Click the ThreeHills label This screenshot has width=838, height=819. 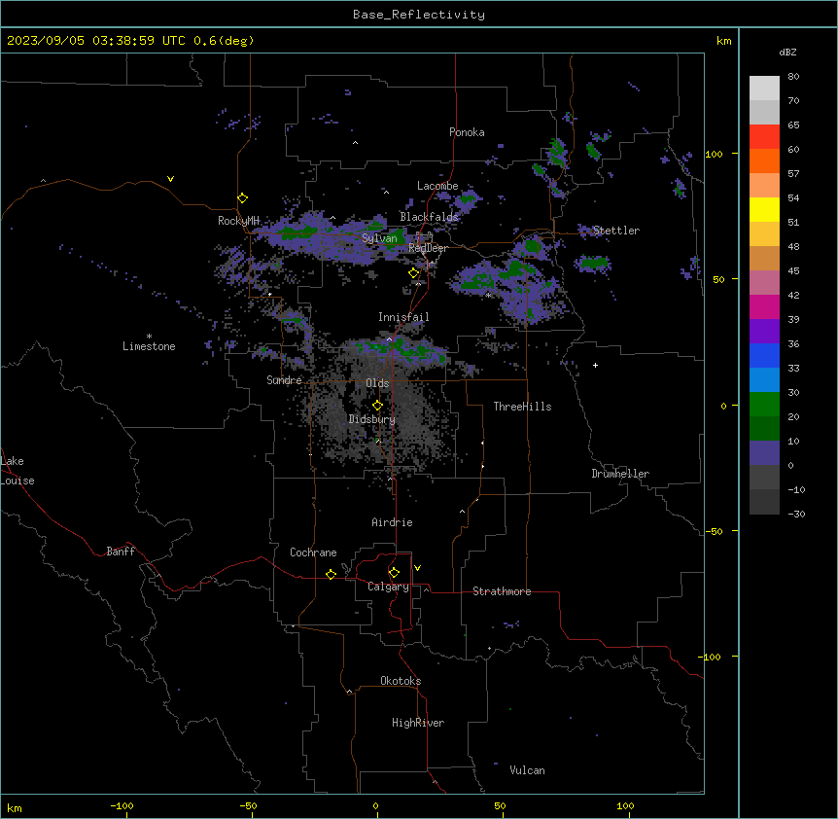(x=522, y=407)
